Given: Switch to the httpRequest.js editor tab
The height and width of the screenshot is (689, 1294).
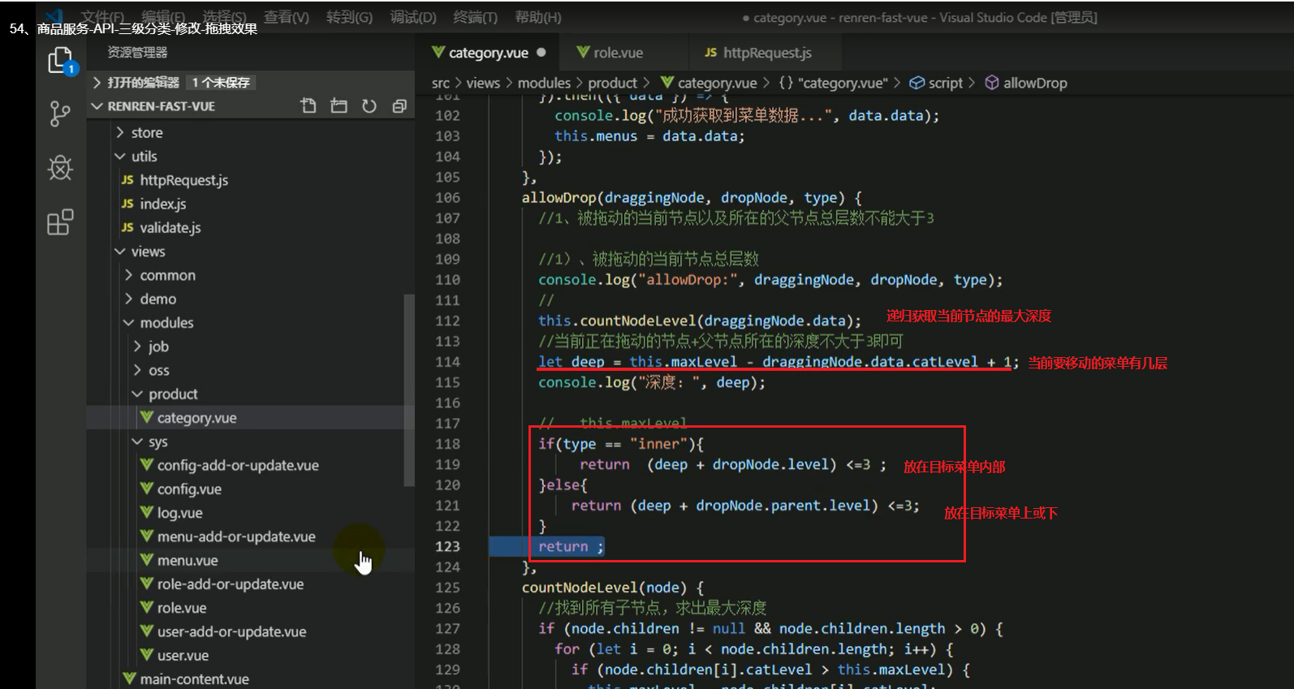Looking at the screenshot, I should pyautogui.click(x=767, y=52).
